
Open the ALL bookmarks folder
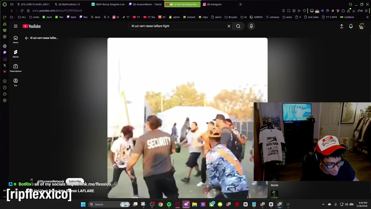pyautogui.click(x=22, y=17)
